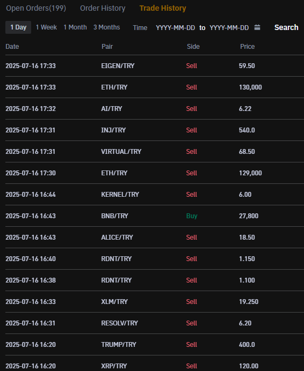The height and width of the screenshot is (371, 304).
Task: Select the EIGEN/TRY pair cell
Action: [118, 66]
